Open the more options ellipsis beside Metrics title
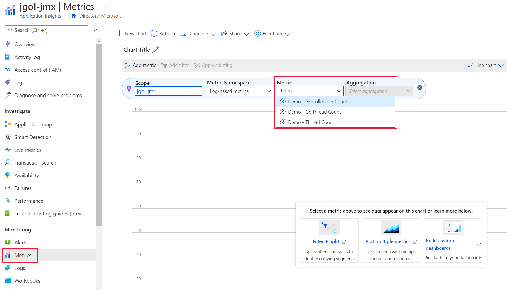The image size is (507, 290). coord(107,7)
